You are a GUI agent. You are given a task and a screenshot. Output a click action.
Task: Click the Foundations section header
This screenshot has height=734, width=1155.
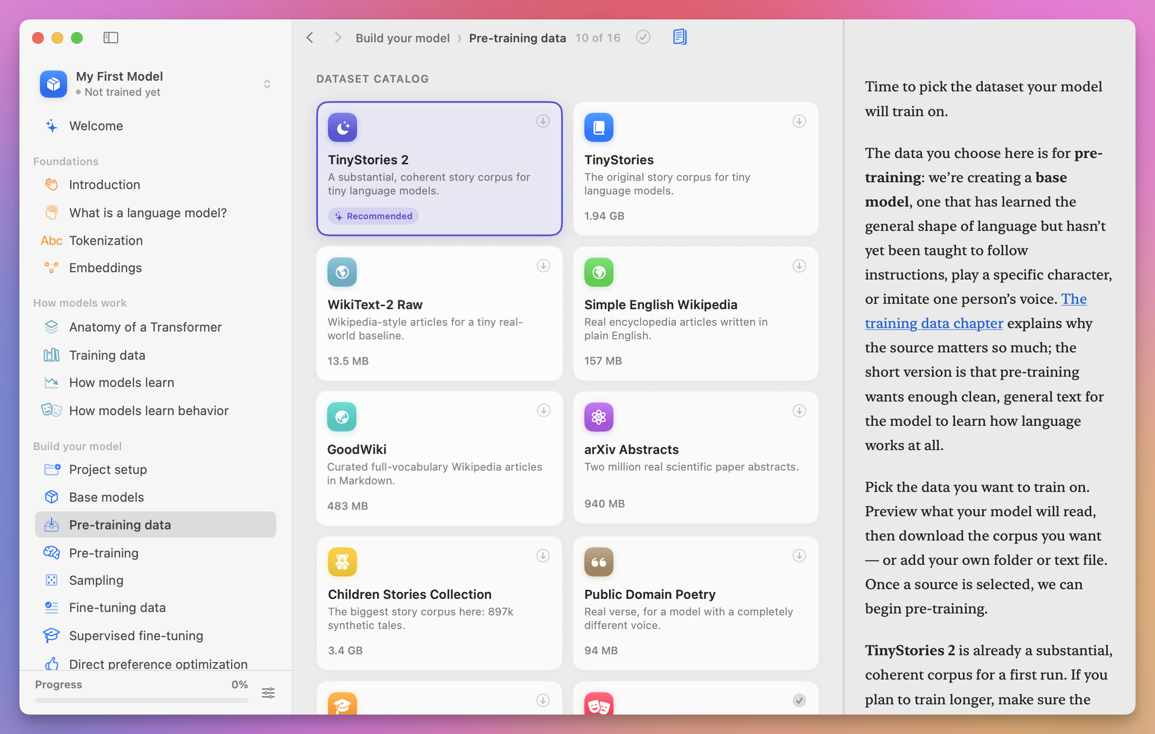pyautogui.click(x=66, y=161)
